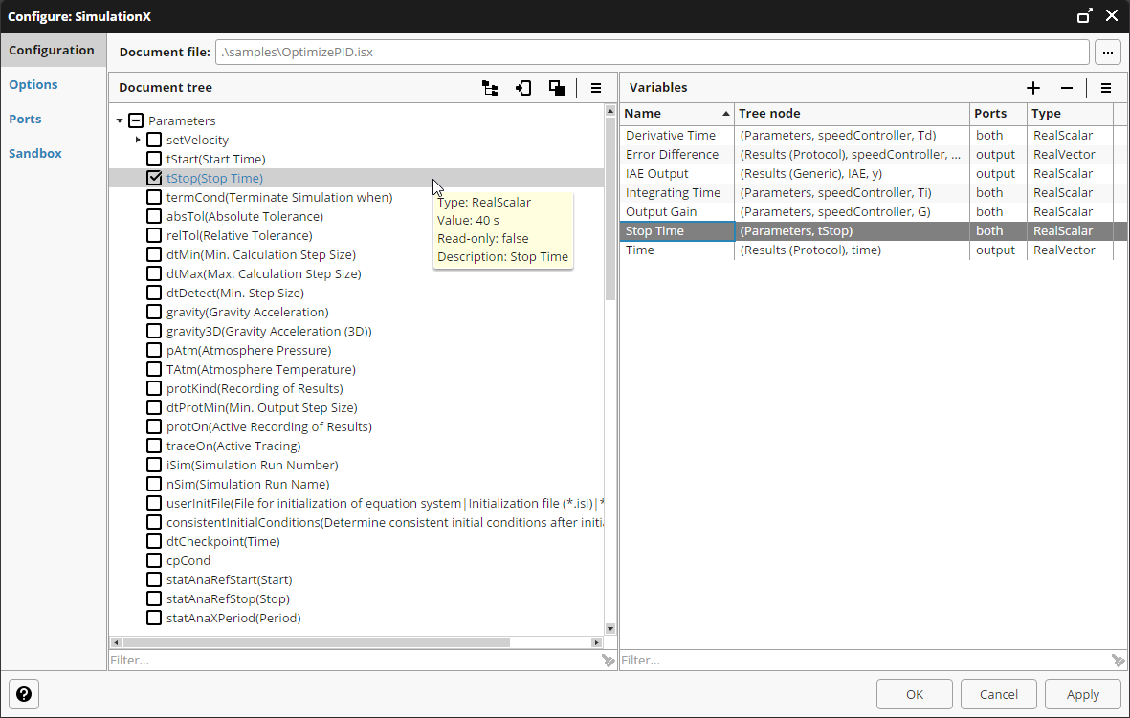Select nSim(Simulation Run Name) tree item
Screen dimensions: 1130x718
point(248,484)
